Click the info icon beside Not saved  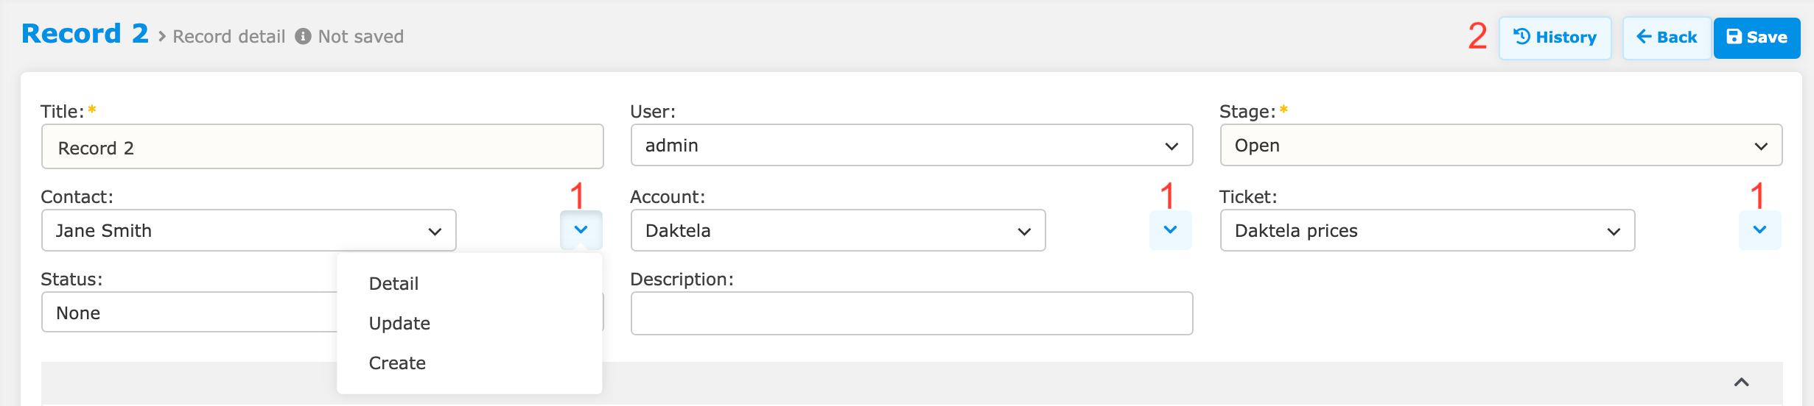[x=303, y=37]
